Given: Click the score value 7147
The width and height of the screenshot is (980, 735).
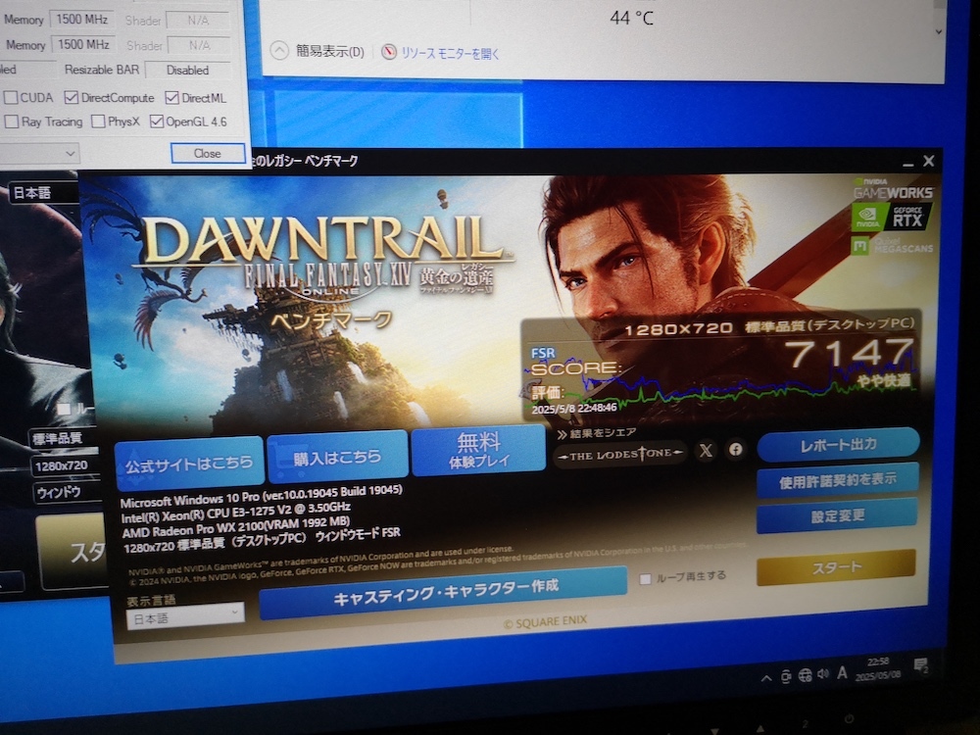Looking at the screenshot, I should [850, 353].
